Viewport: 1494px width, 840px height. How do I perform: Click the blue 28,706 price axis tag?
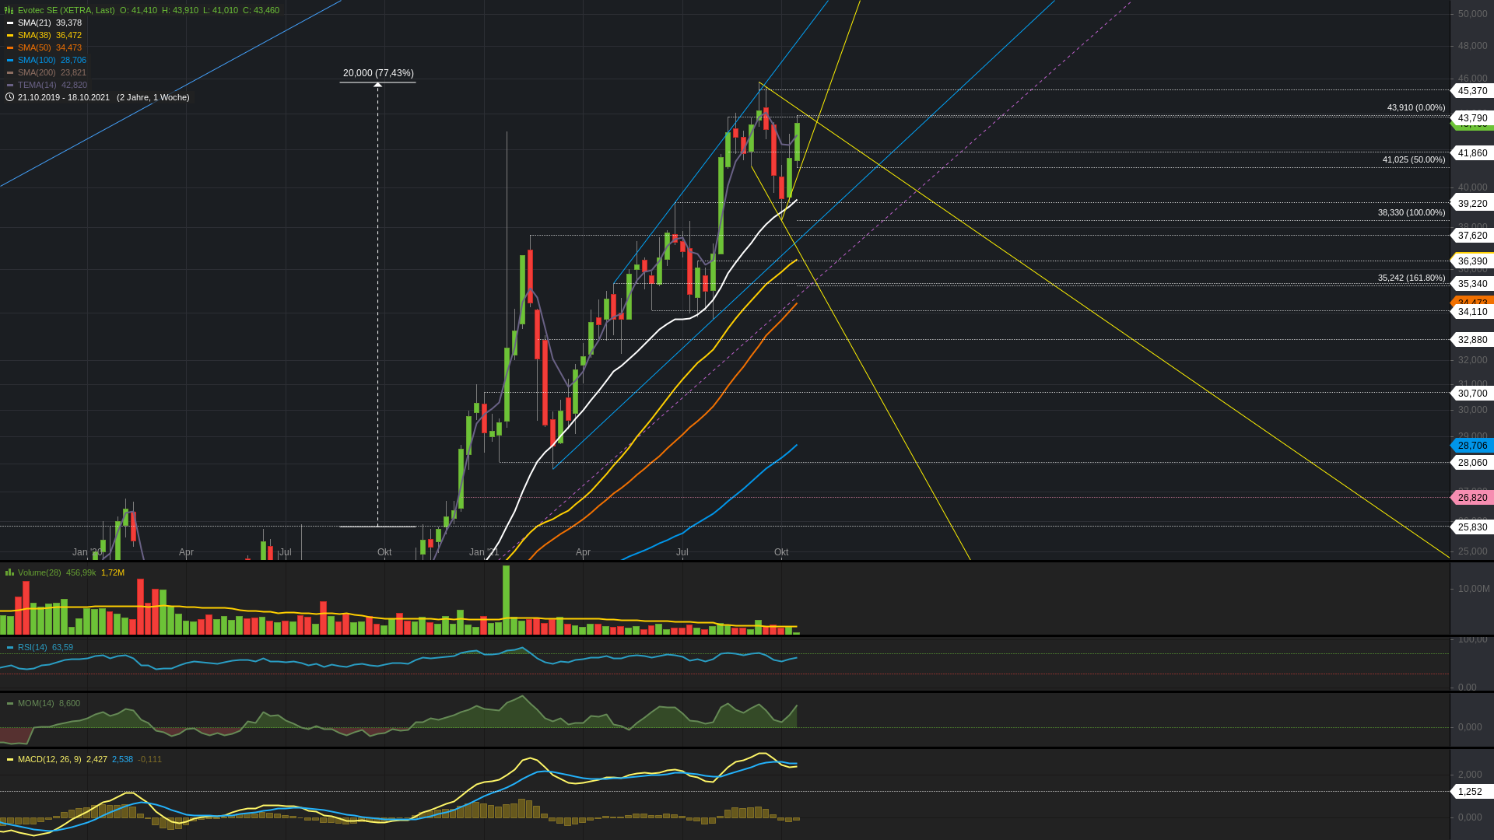(1471, 446)
